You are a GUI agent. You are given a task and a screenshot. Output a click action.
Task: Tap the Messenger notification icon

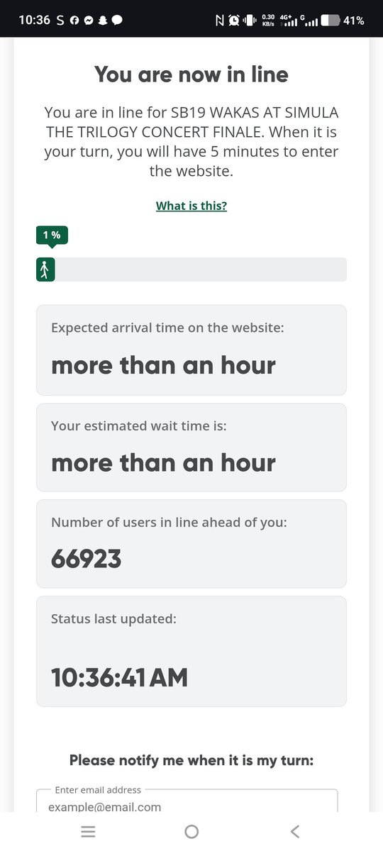[x=88, y=21]
